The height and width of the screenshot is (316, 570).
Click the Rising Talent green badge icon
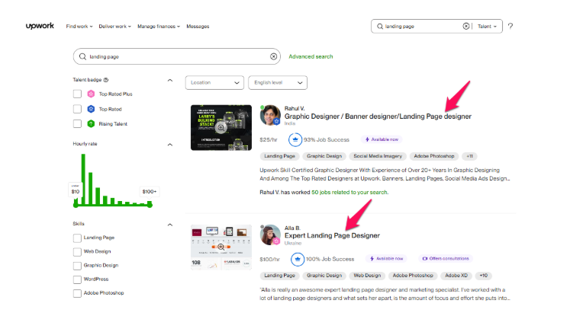pos(91,123)
